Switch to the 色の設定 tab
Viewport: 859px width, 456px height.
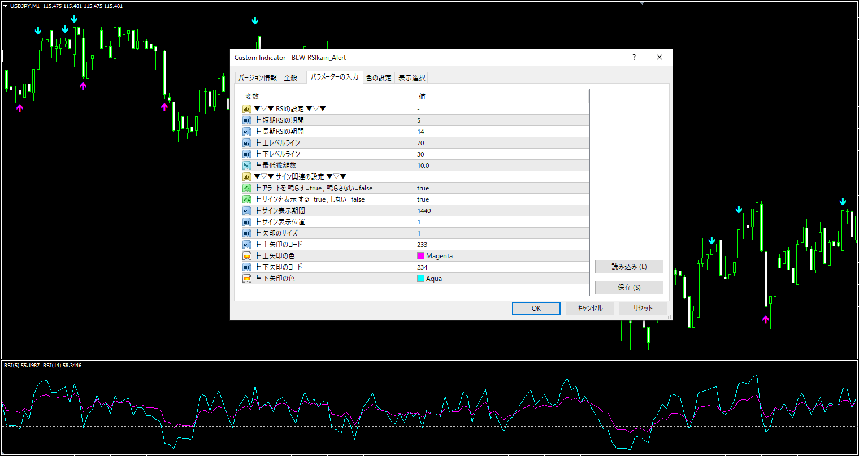(x=379, y=78)
